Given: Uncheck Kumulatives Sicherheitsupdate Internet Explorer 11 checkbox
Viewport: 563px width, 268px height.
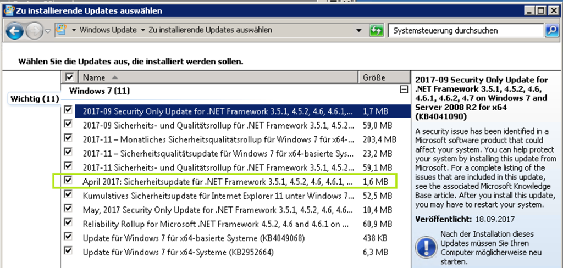Looking at the screenshot, I should (x=68, y=194).
